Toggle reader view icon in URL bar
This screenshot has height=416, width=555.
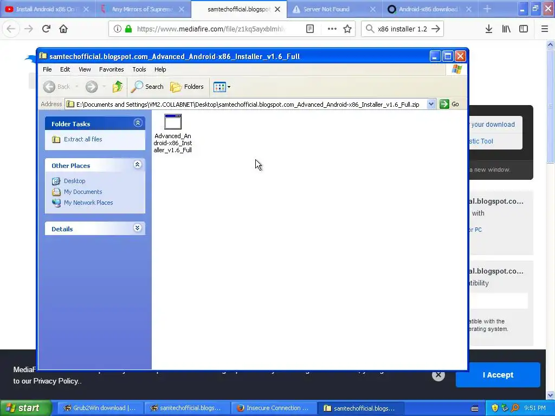[309, 29]
